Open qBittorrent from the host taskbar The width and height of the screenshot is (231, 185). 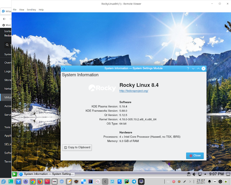62,182
